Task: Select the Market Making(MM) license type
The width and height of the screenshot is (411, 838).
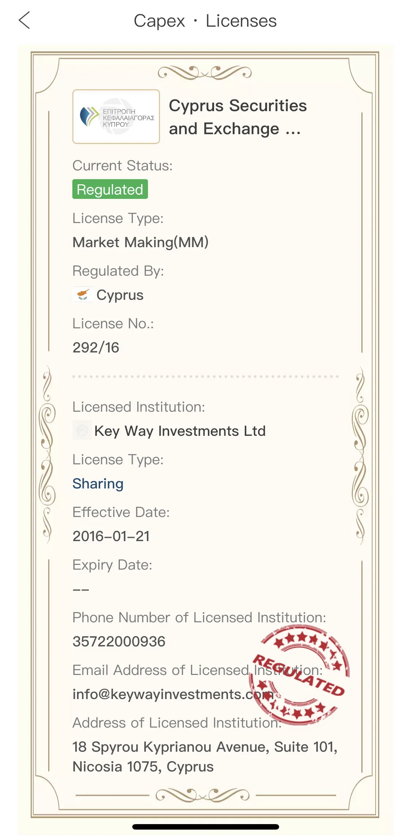Action: coord(141,242)
